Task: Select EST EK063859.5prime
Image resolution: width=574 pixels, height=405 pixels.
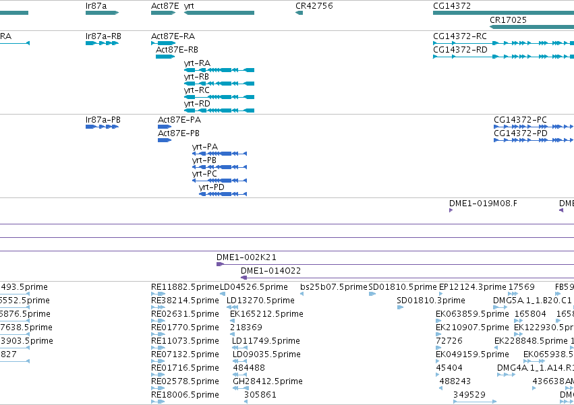Action: (x=438, y=321)
